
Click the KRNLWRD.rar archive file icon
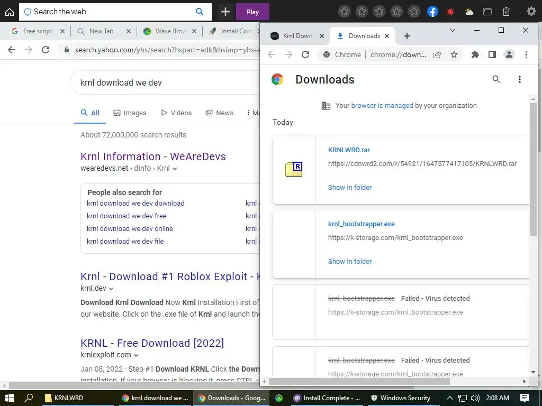pos(294,169)
